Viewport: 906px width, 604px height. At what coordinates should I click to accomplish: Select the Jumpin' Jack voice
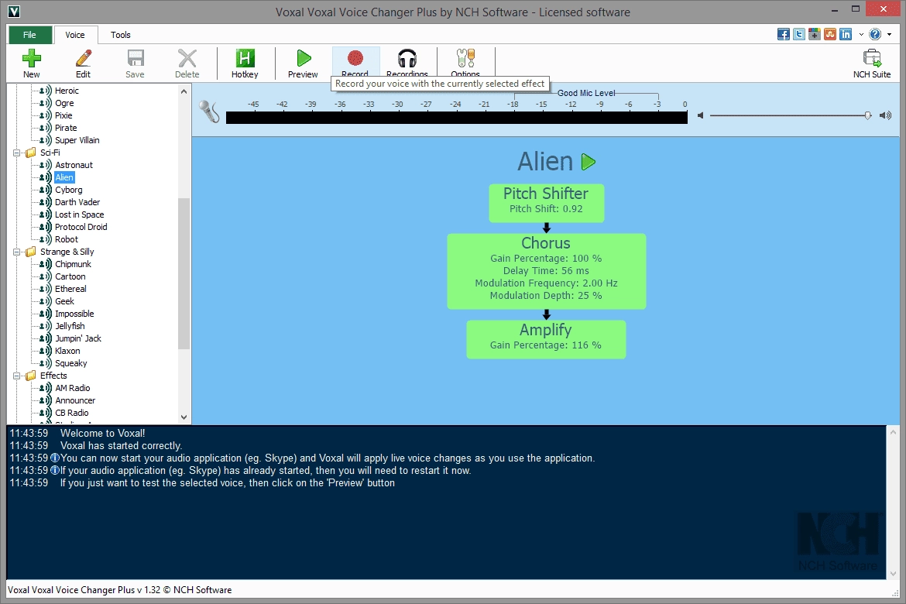78,338
